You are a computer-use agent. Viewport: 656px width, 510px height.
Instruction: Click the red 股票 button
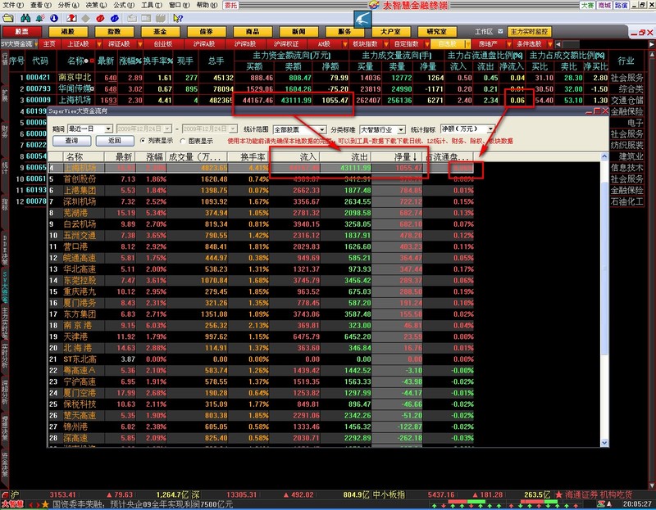coord(22,32)
